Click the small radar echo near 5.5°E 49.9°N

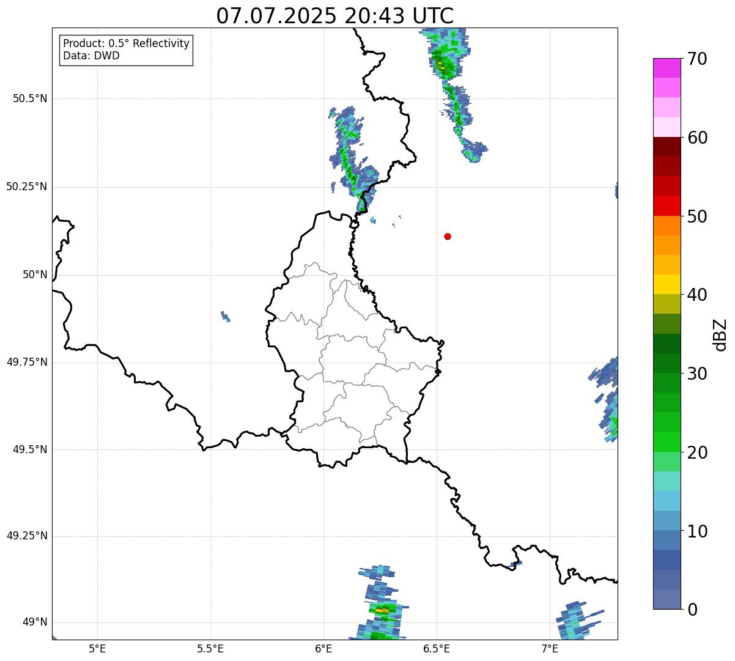(226, 316)
